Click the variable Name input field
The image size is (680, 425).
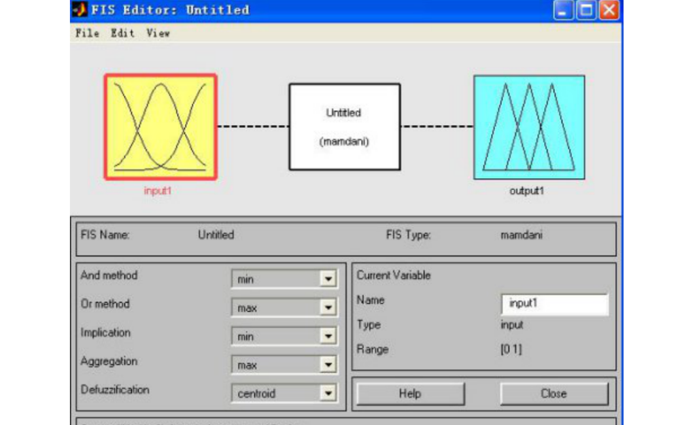pyautogui.click(x=554, y=304)
